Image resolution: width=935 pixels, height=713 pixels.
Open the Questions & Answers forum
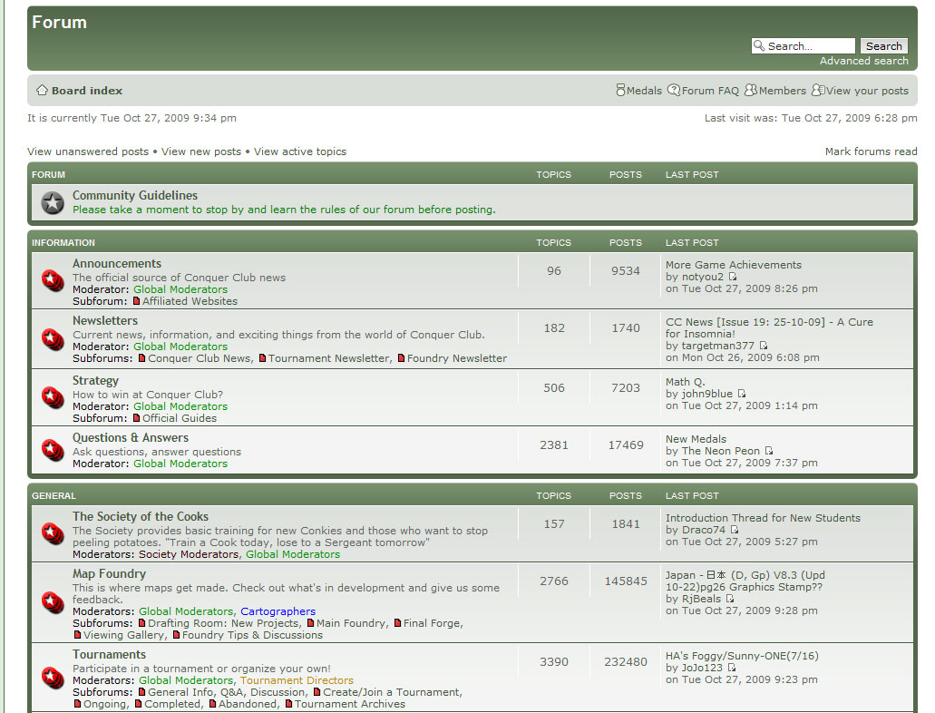click(131, 438)
